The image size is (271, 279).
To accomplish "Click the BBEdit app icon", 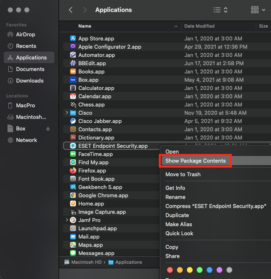I will [73, 63].
